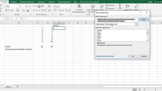The image size is (162, 91).
Task: Open the Разметка страницы ribbon tab
Action: pyautogui.click(x=27, y=2)
